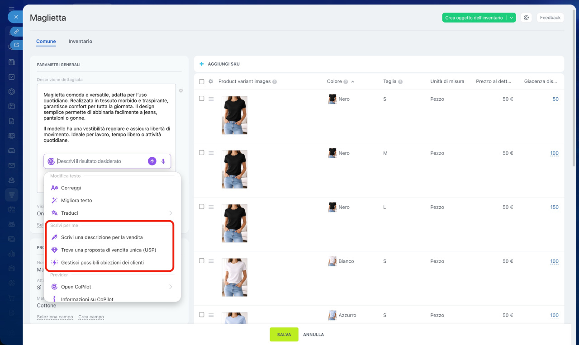Select checkbox for the Bianco S variant
Viewport: 579px width, 345px height.
pyautogui.click(x=202, y=261)
